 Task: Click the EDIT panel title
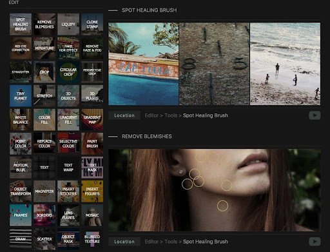pyautogui.click(x=14, y=3)
